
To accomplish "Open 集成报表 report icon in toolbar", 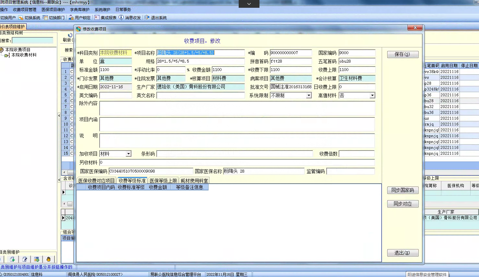I will [97, 18].
